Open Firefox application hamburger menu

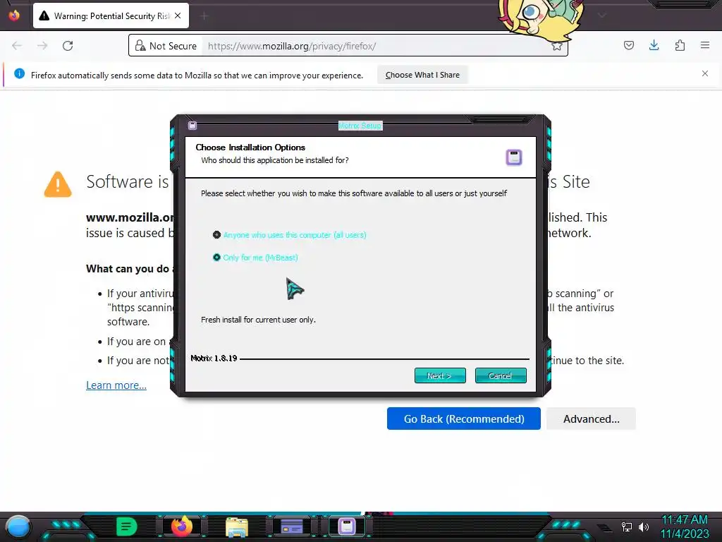pos(705,45)
